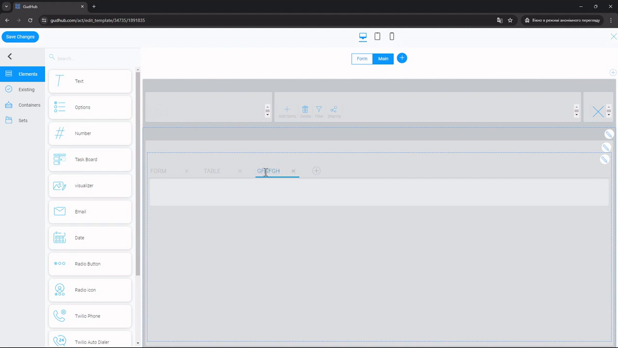The image size is (618, 348).
Task: Add the Radio icon element
Action: 90,290
